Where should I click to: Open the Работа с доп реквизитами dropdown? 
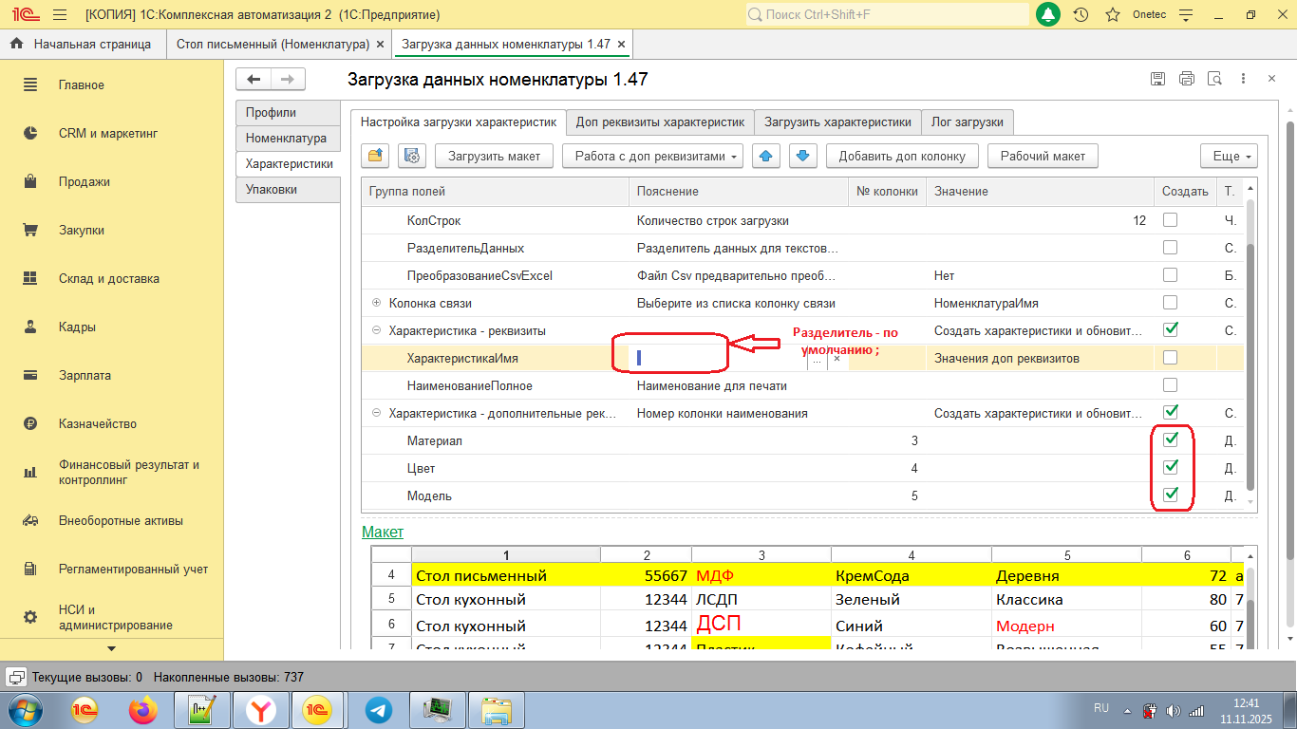[x=652, y=156]
